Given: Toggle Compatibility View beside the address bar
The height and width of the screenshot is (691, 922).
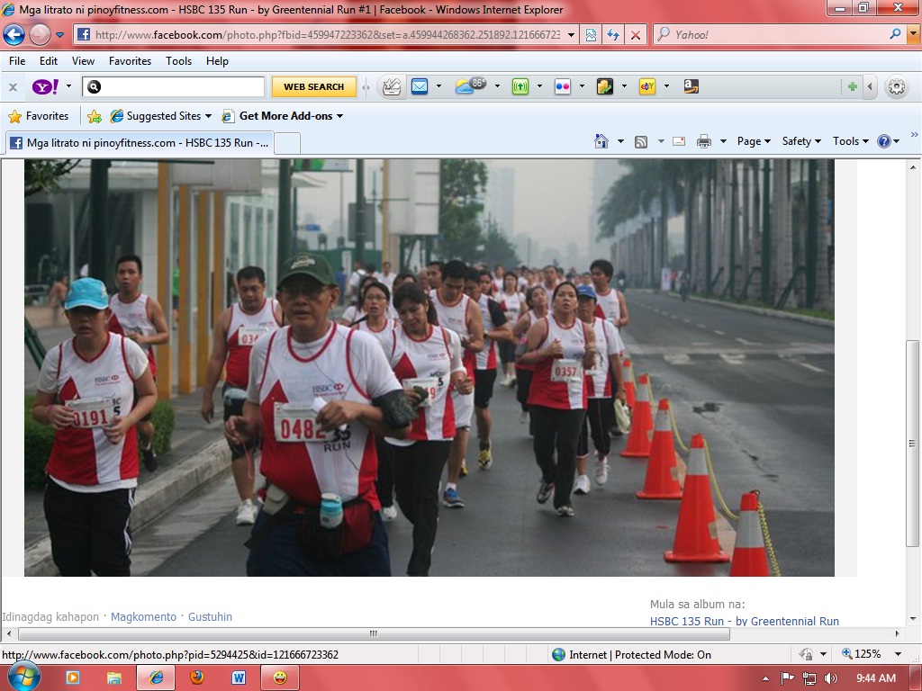Looking at the screenshot, I should 590,34.
